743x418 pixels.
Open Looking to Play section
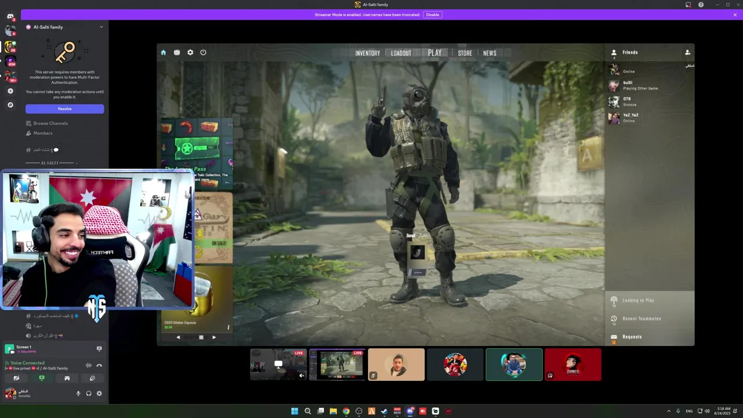(650, 300)
